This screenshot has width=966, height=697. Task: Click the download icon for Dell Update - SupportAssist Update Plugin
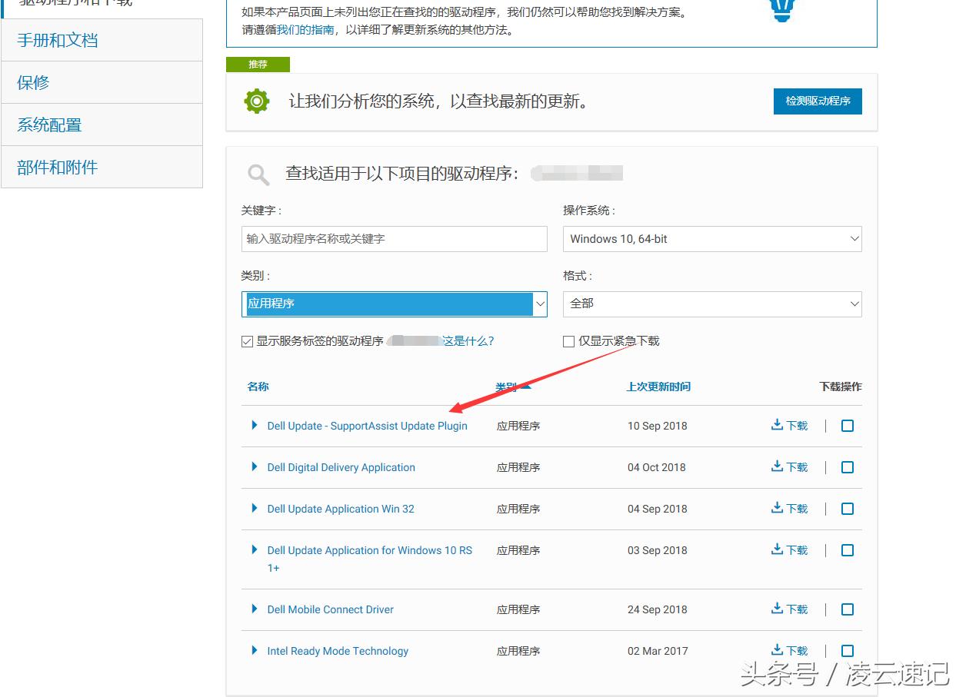point(776,425)
